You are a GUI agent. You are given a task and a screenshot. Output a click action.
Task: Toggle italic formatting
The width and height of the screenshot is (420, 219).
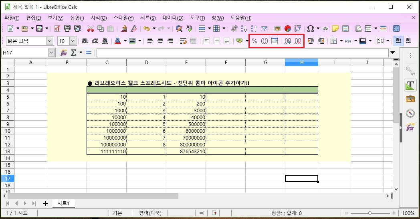(x=95, y=41)
